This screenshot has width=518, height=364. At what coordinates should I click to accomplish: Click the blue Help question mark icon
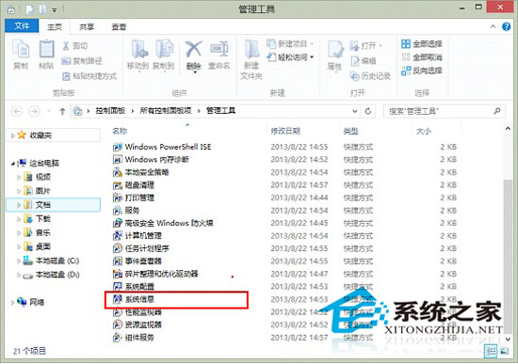pyautogui.click(x=506, y=26)
